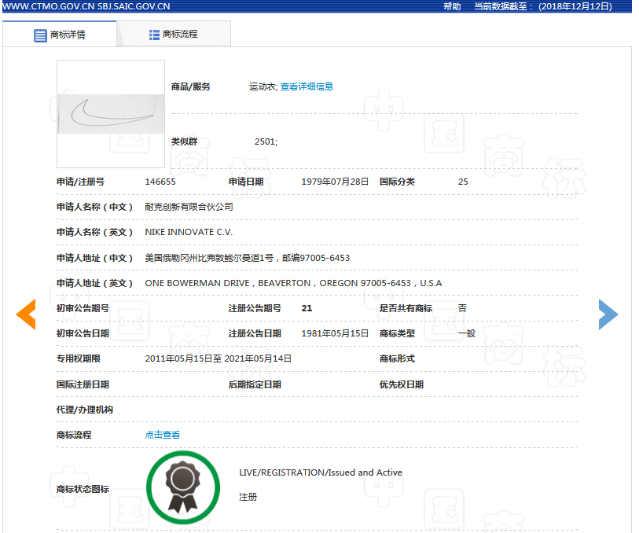This screenshot has width=639, height=533.
Task: Click the 国际注册日期 label
Action: 83,384
